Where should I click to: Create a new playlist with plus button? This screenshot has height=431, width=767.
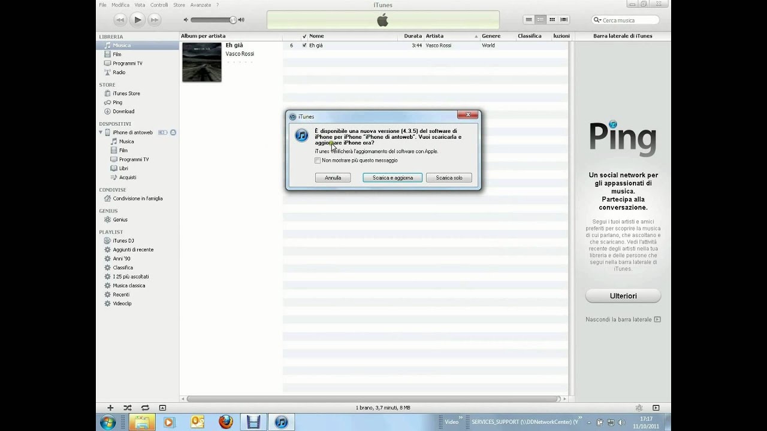click(110, 408)
